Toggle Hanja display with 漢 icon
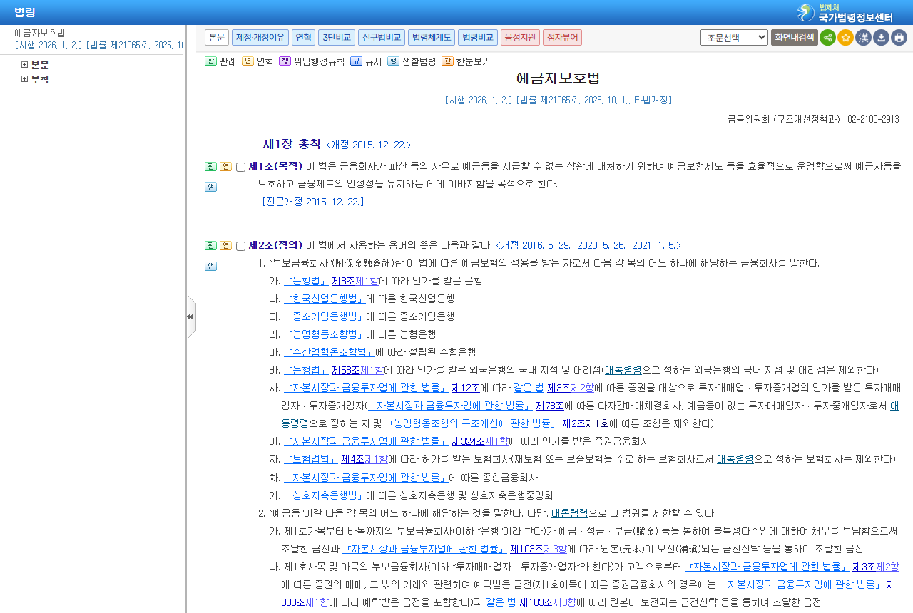Viewport: 913px width, 613px height. (x=863, y=38)
